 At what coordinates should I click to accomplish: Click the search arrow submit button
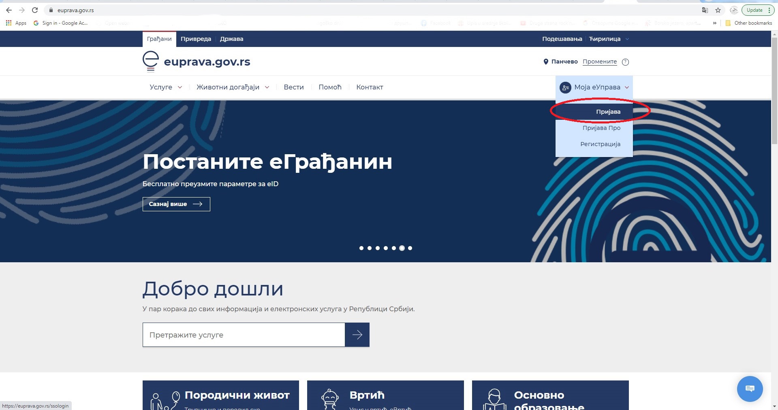[x=357, y=335]
